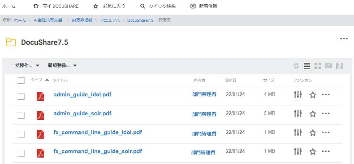Open fx_command_line_guide_solr.pdf link
The image size is (354, 164).
coord(98,151)
